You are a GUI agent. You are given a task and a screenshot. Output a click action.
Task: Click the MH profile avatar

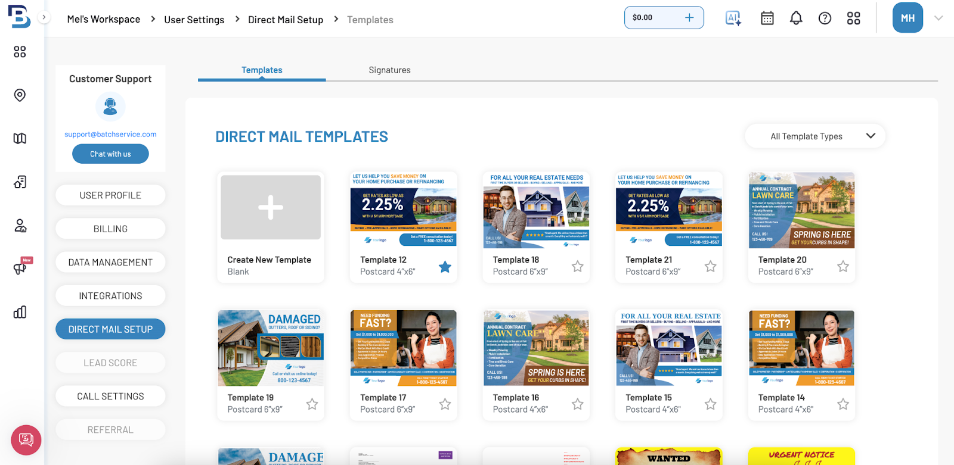tap(907, 18)
